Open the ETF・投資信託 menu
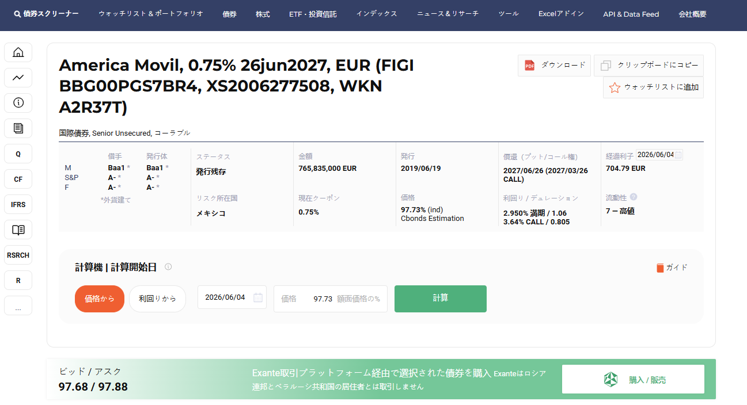The width and height of the screenshot is (747, 405). pyautogui.click(x=313, y=14)
